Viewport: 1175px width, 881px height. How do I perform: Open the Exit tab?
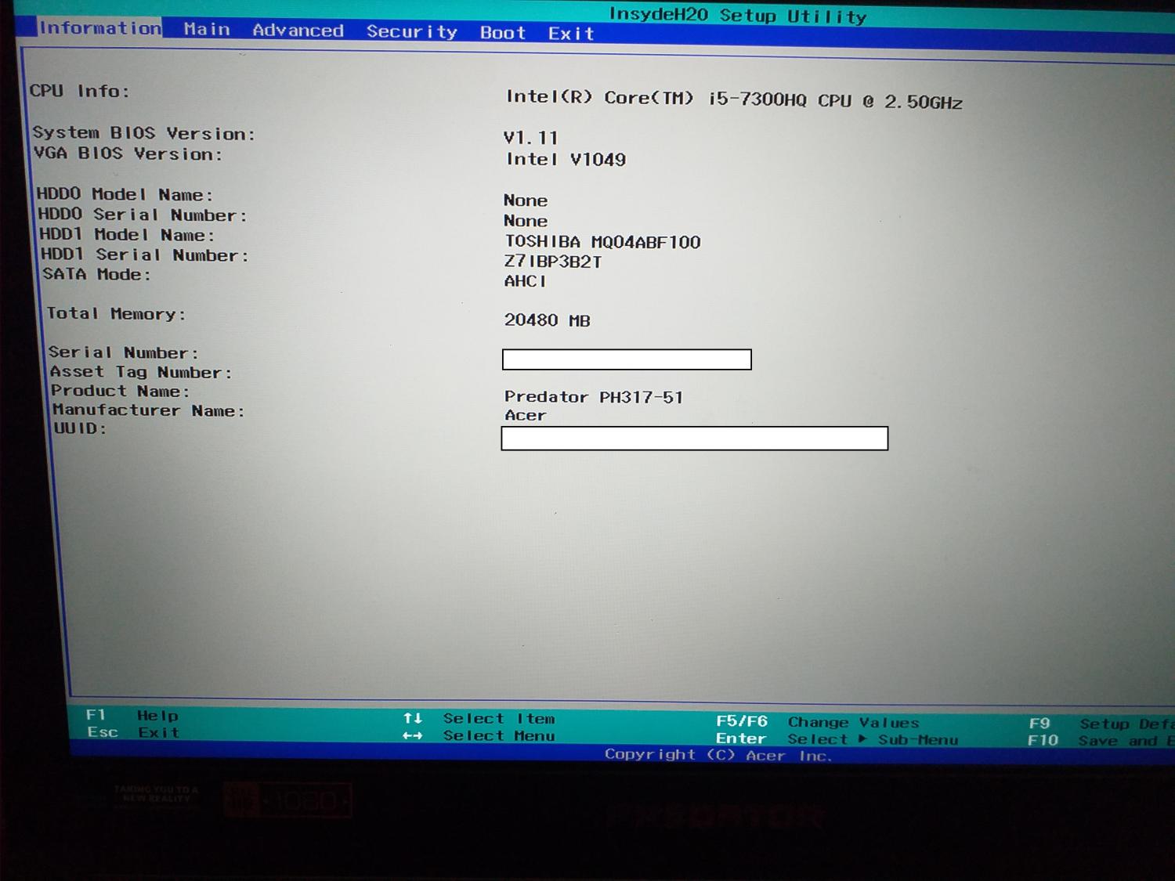[571, 34]
